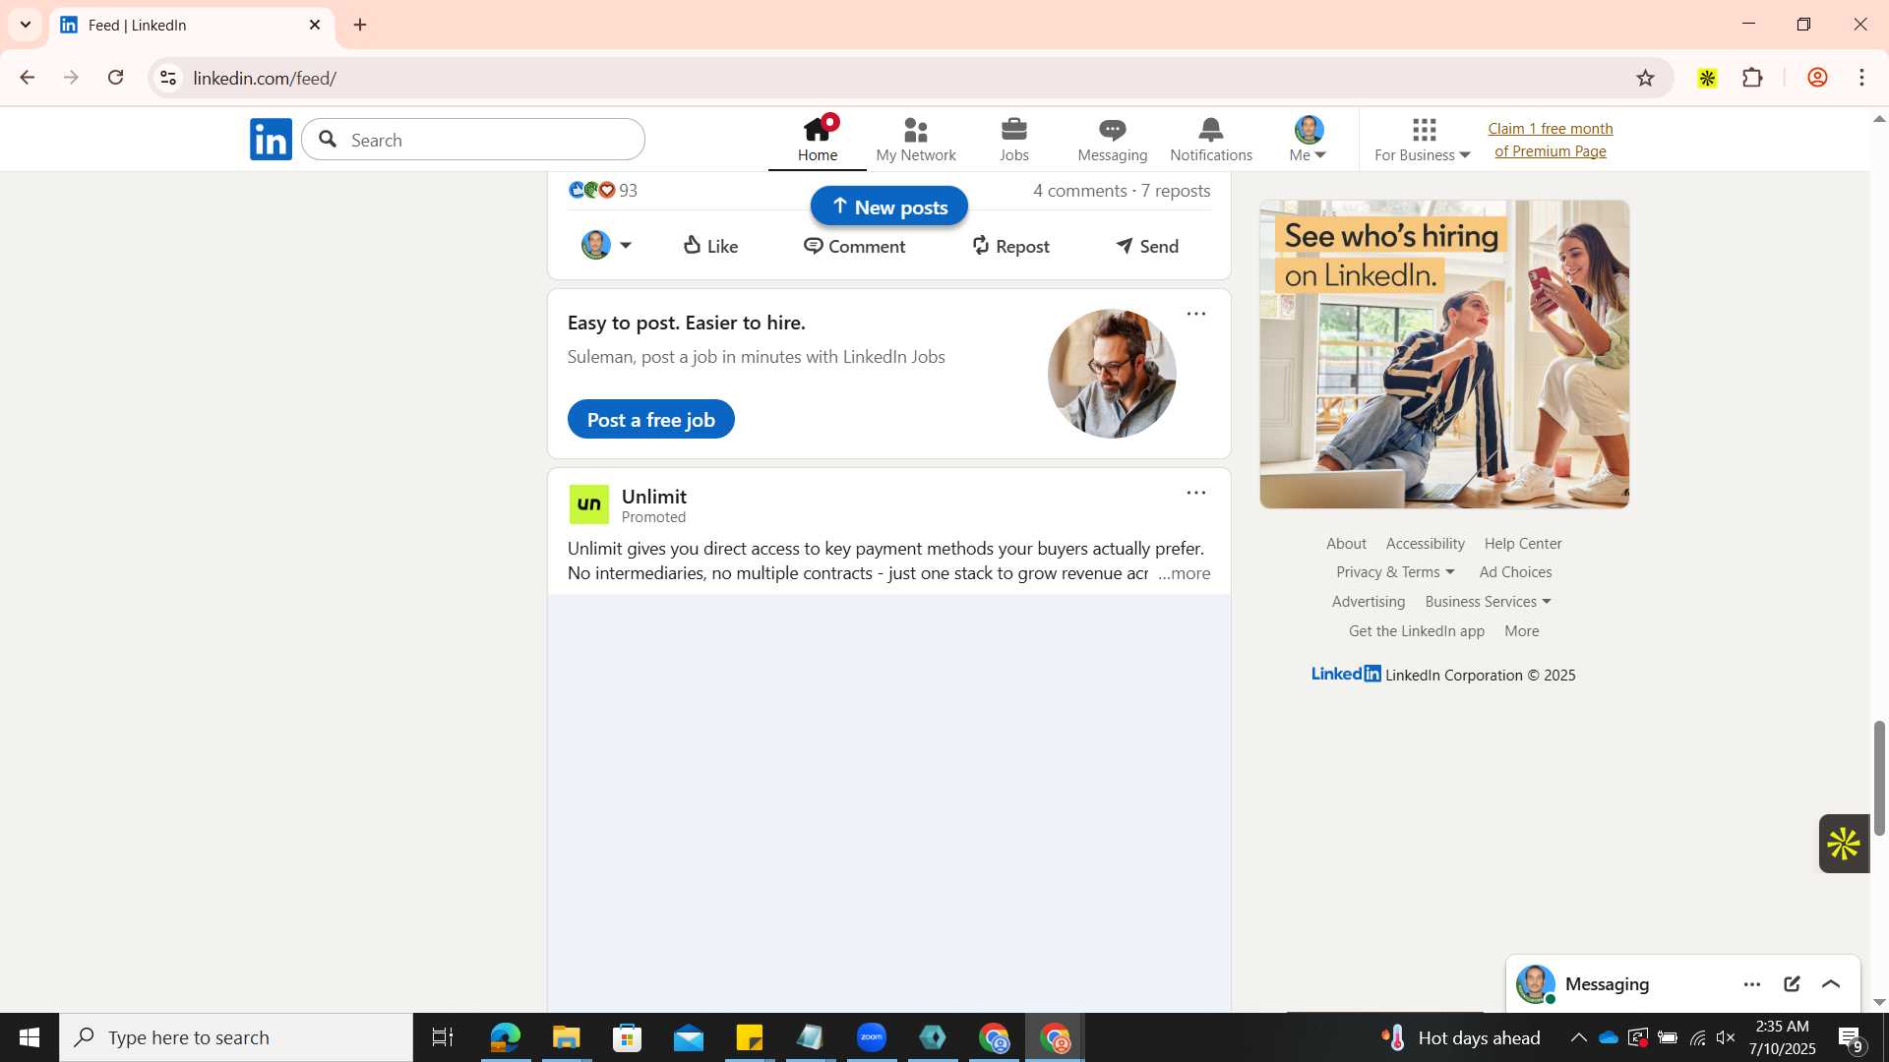Viewport: 1889px width, 1062px height.
Task: Open messaging overlay options (three dots)
Action: 1752,984
